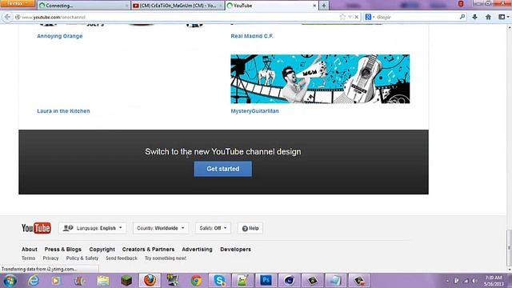512x288 pixels.
Task: Click the youtube.com address bar
Action: coord(176,17)
